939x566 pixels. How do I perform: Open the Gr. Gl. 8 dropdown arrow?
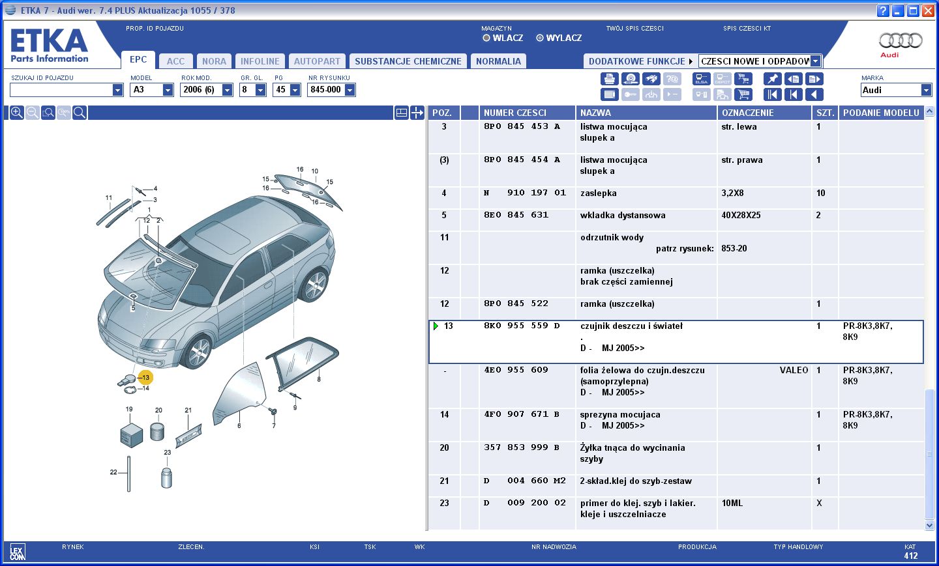260,90
